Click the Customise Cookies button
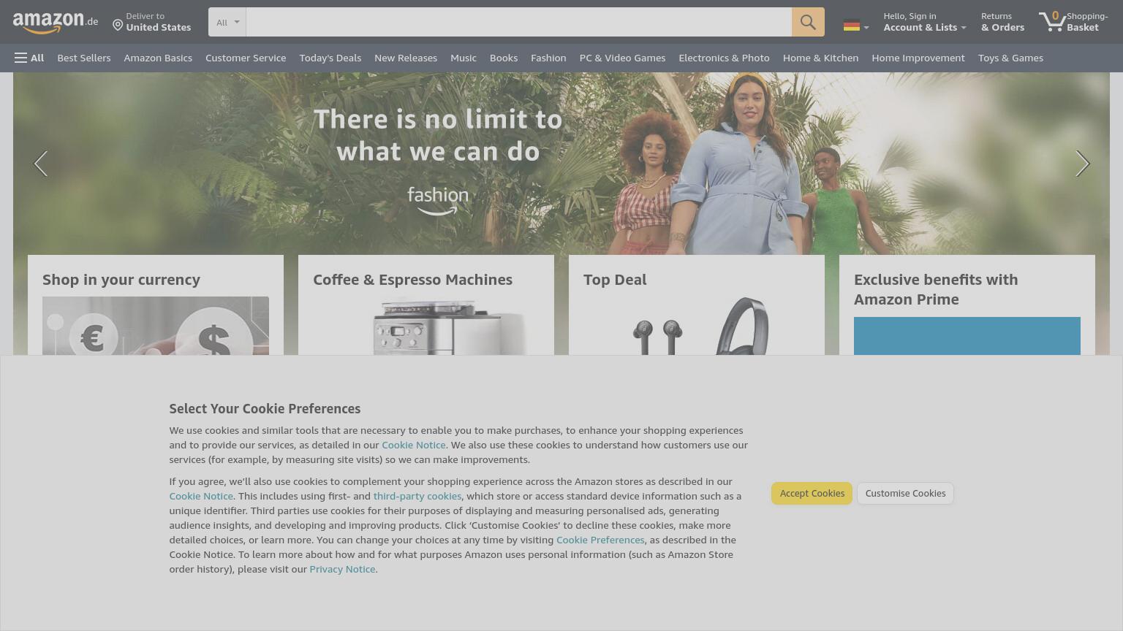 [x=905, y=493]
